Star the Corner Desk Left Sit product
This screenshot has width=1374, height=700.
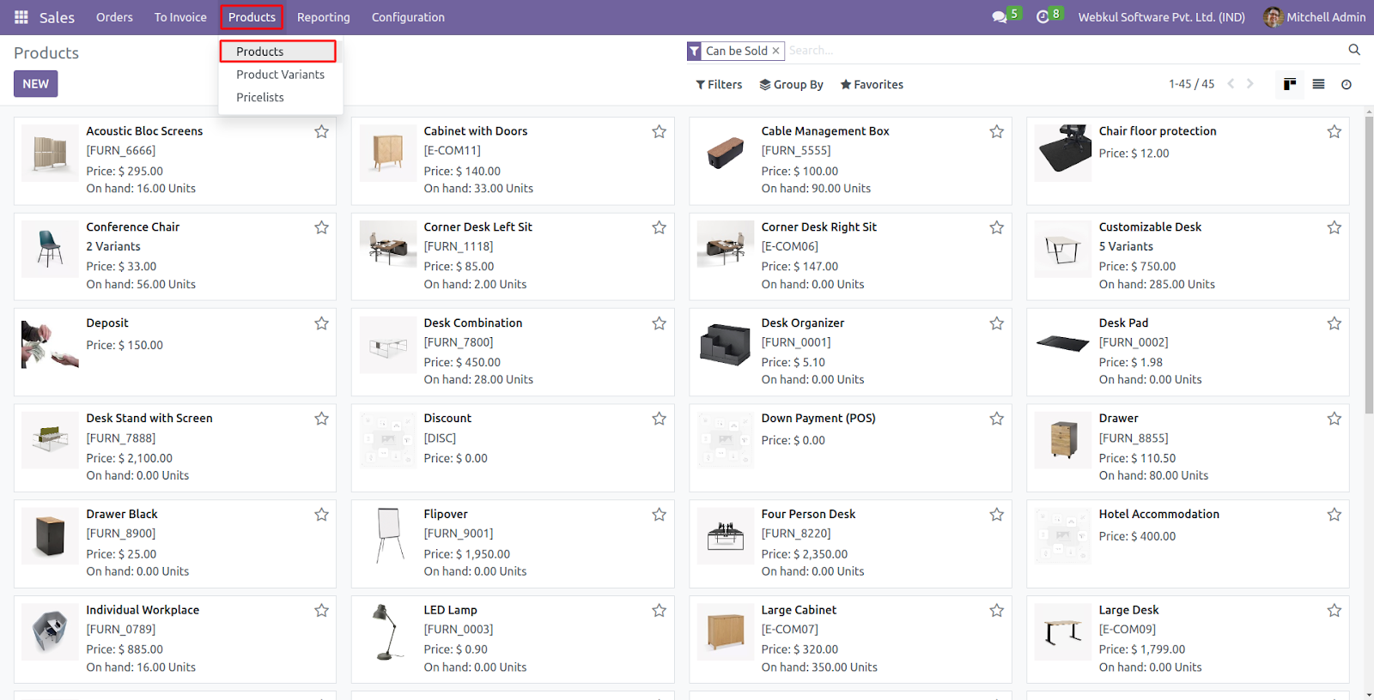coord(659,227)
